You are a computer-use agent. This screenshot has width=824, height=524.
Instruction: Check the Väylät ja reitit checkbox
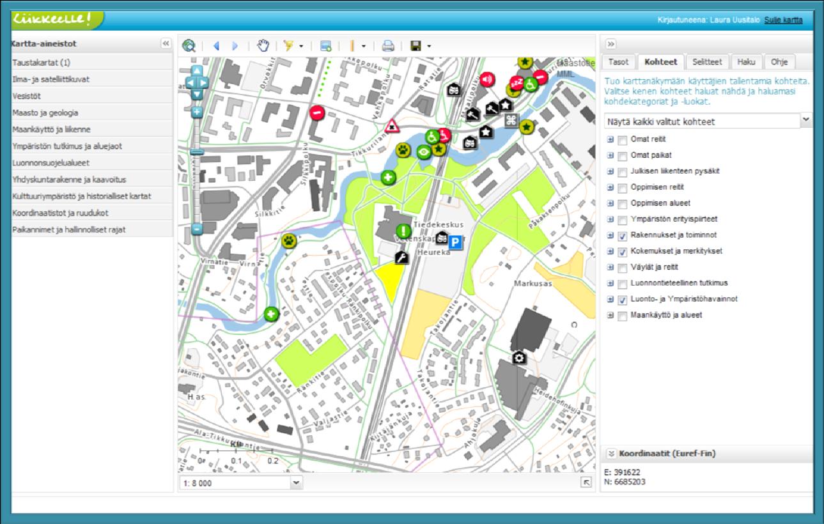622,268
